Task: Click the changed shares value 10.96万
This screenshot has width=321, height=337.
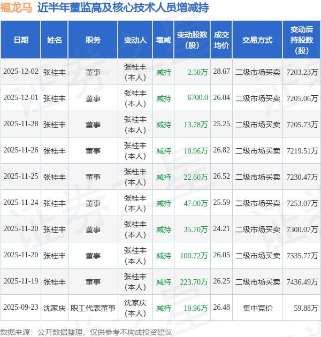Action: tap(196, 151)
